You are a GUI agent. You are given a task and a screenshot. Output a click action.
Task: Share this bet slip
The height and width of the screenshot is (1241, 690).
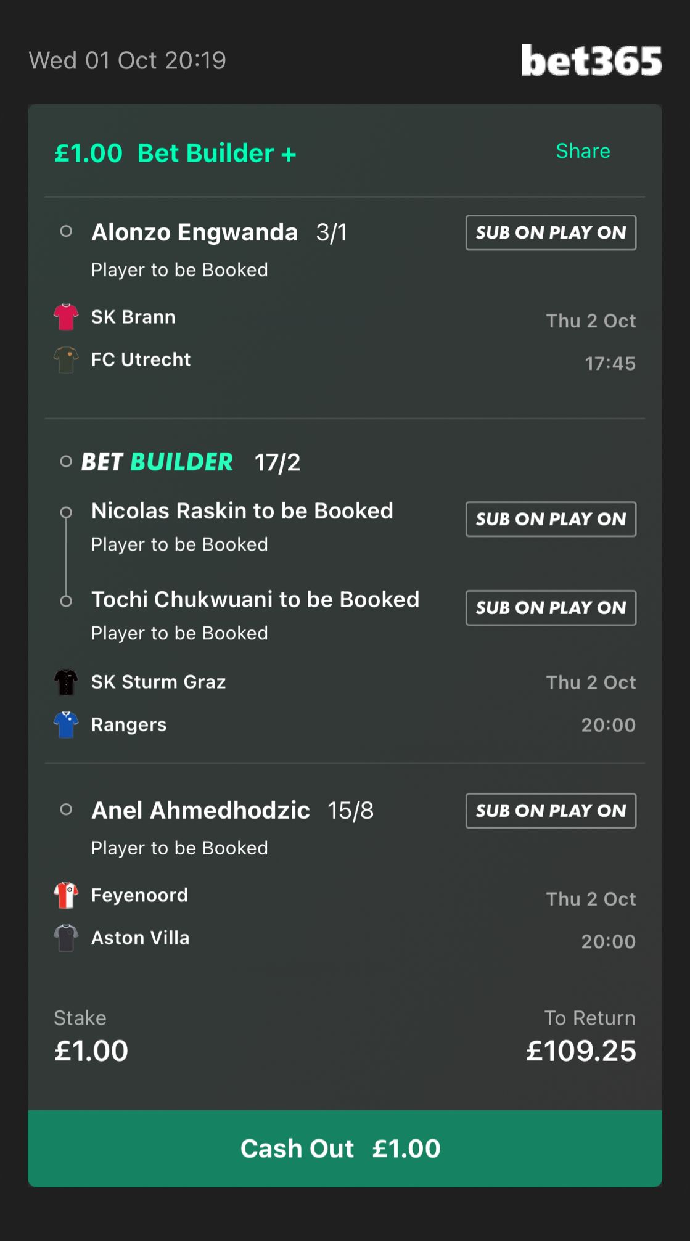[583, 151]
